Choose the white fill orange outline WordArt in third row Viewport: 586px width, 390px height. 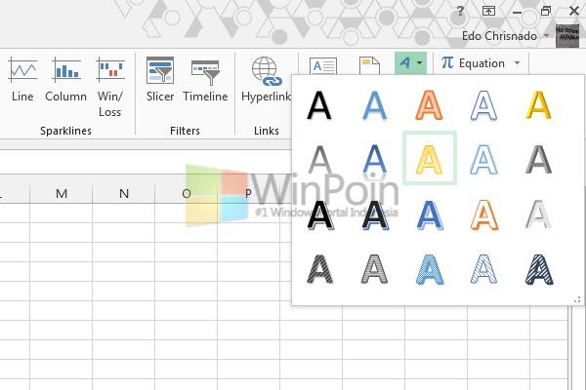click(x=484, y=214)
